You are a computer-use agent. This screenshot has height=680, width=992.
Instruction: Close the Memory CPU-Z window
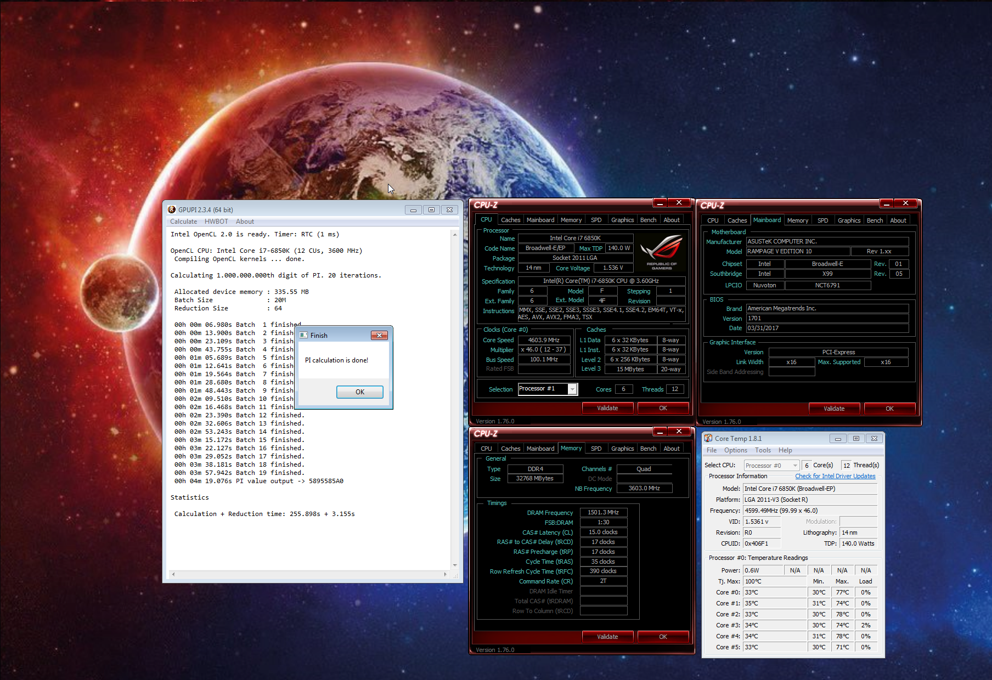(679, 432)
